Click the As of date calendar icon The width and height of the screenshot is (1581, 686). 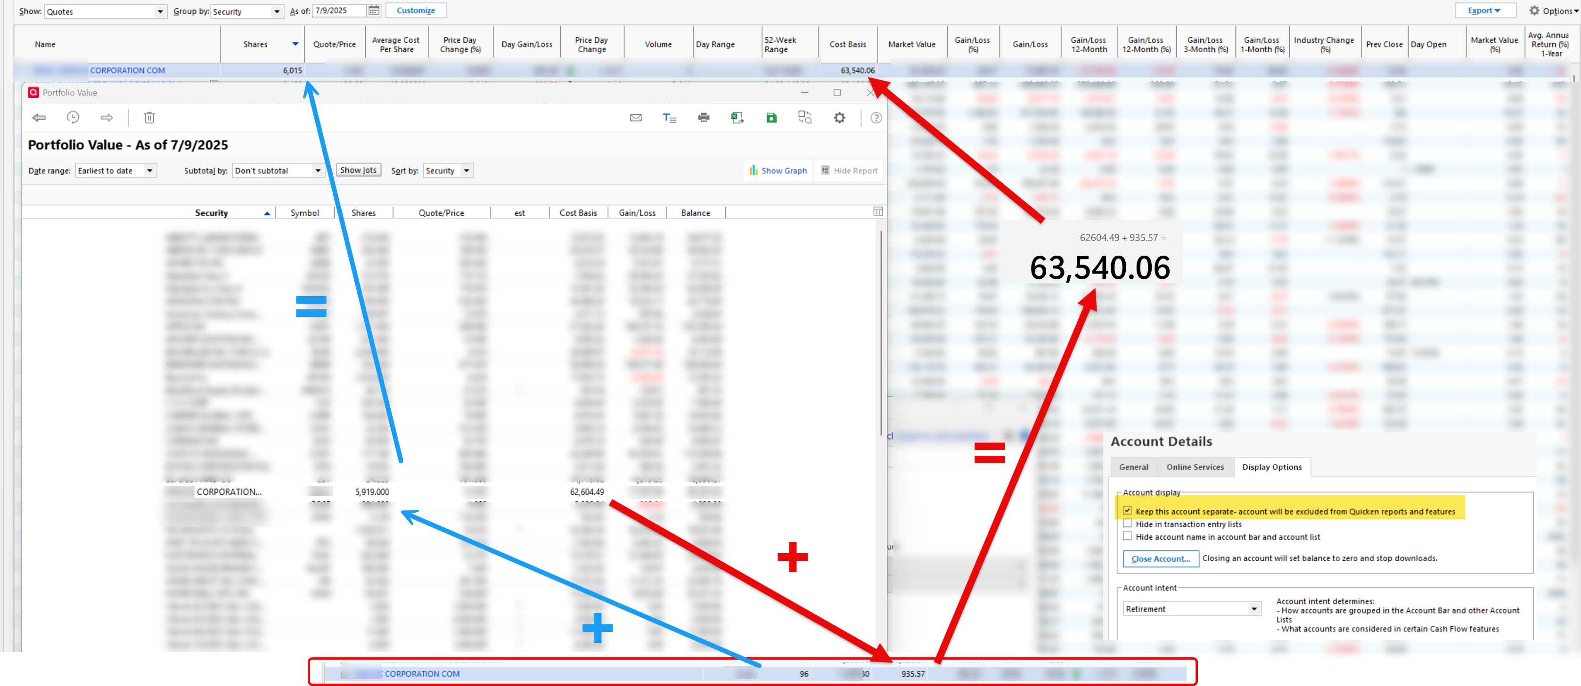pos(373,10)
